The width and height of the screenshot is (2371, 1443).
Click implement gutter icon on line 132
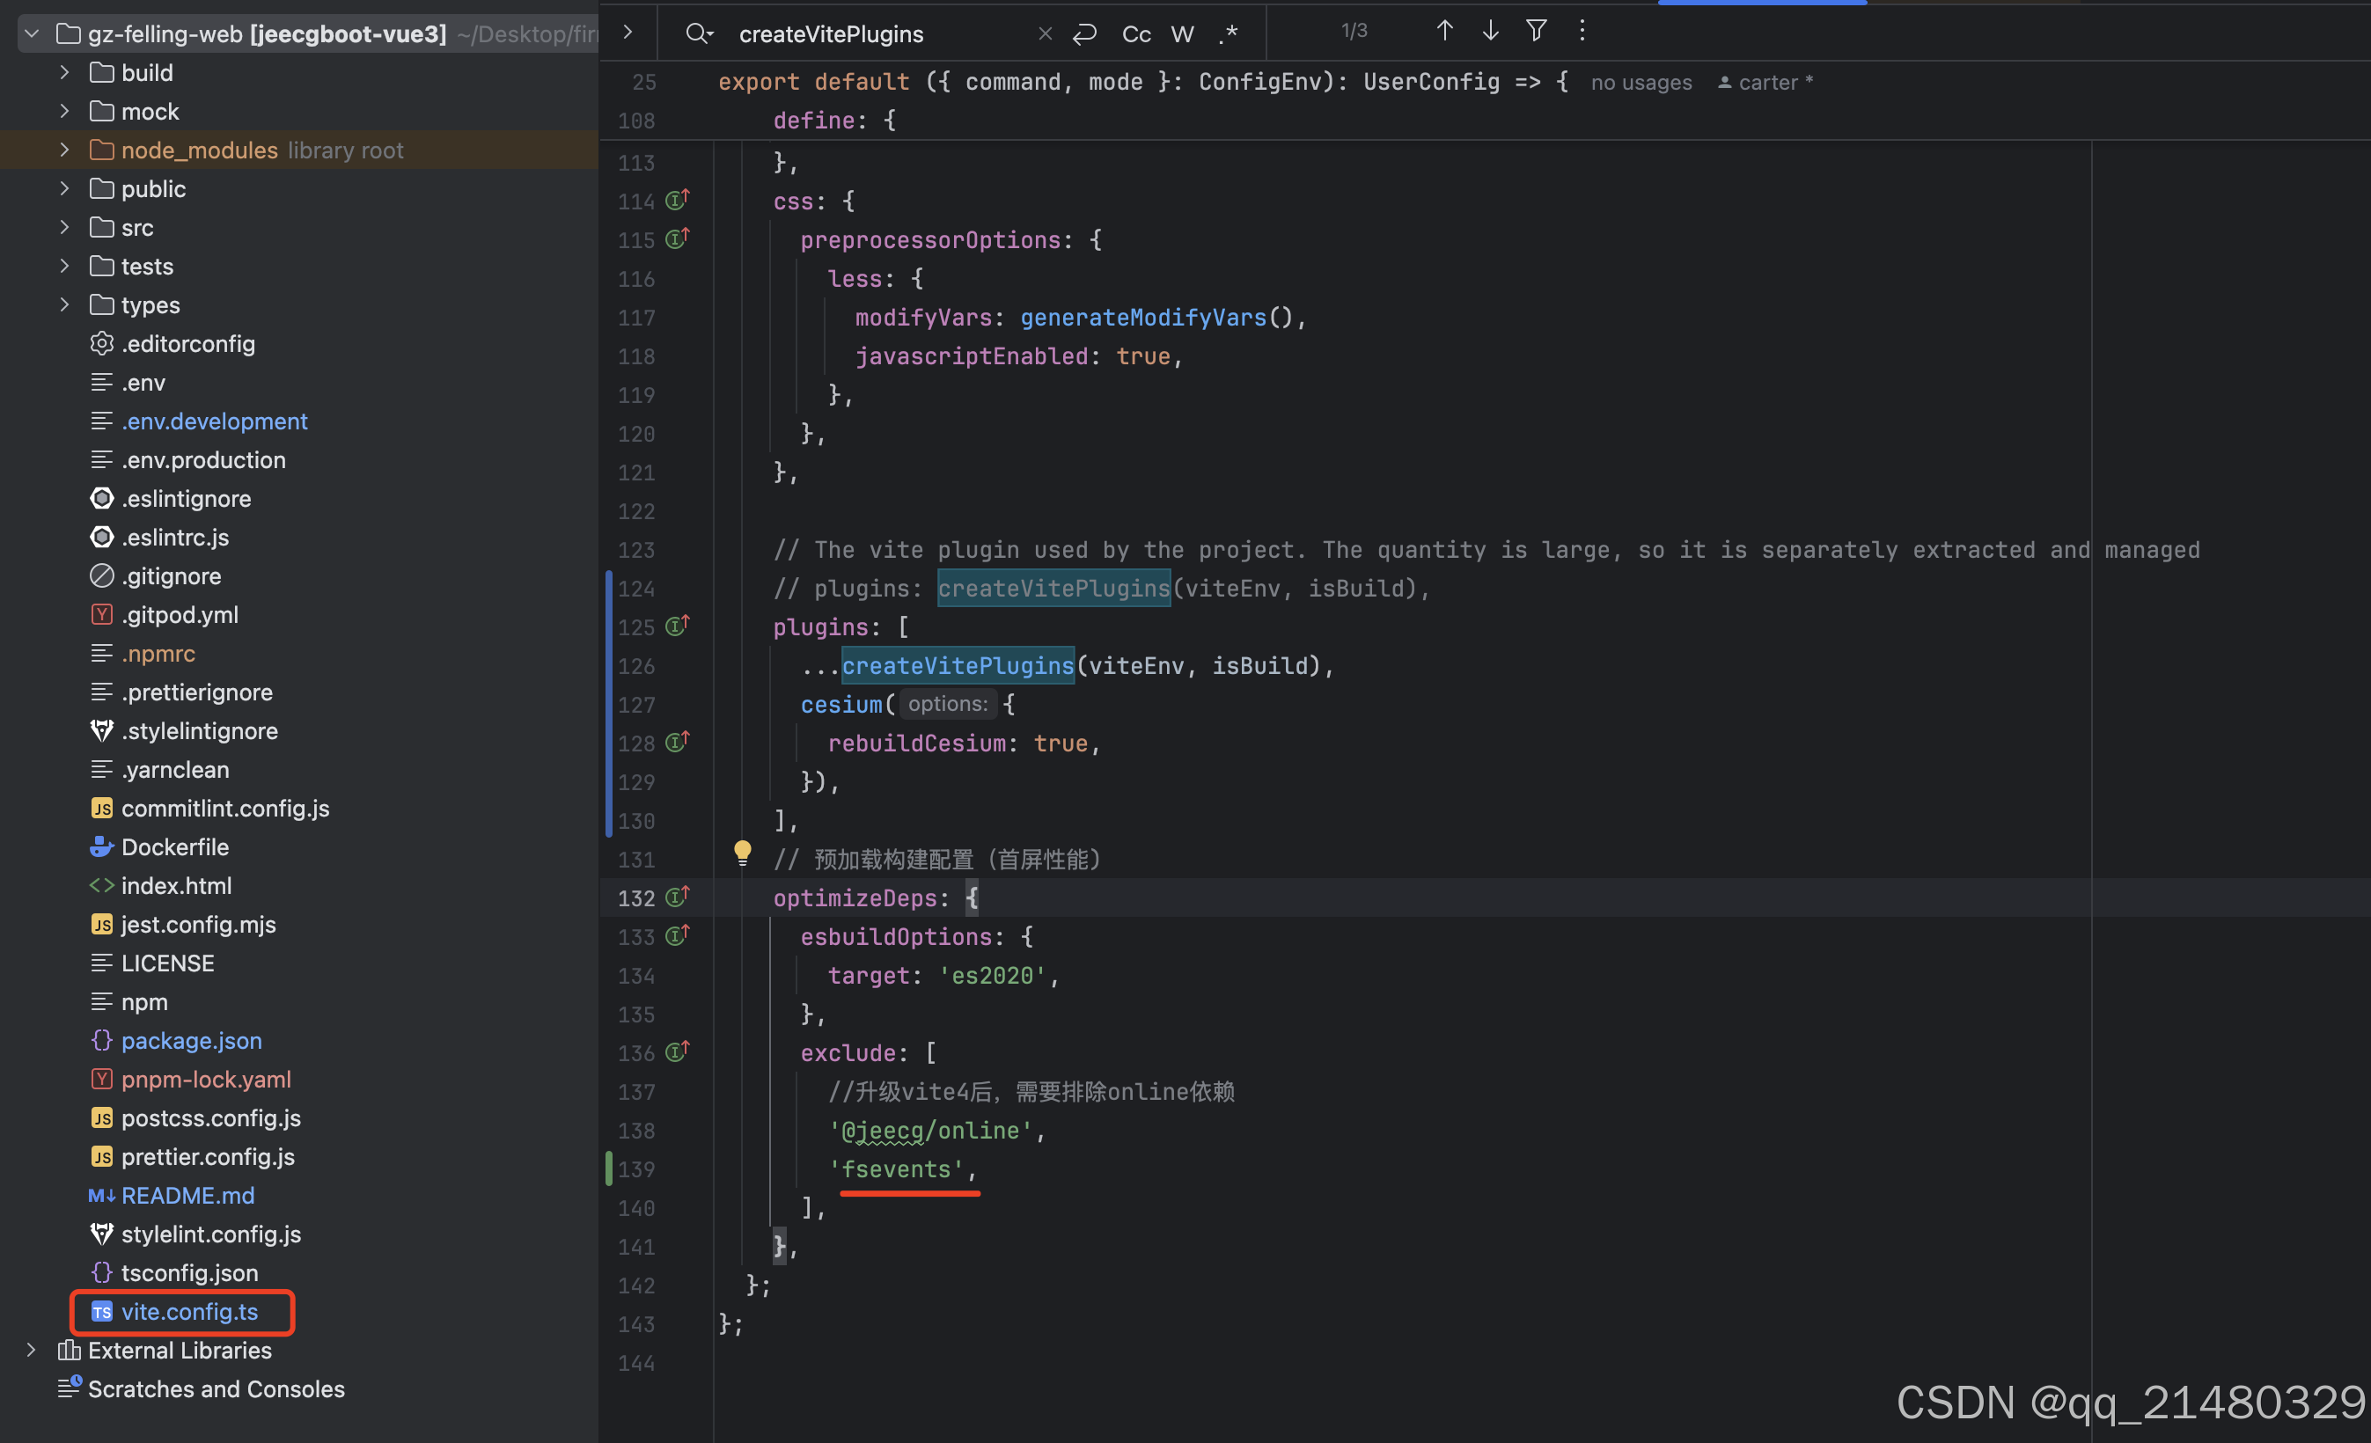[x=678, y=897]
